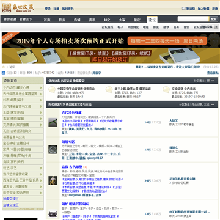Click the search input field in navigation bar
Image resolution: width=220 pixels, height=220 pixels.
[193, 20]
